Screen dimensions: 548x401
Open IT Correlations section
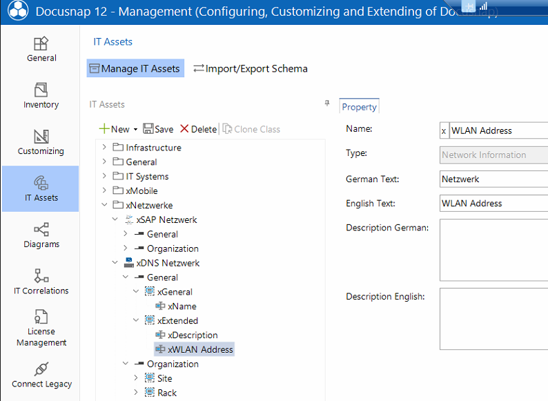tap(41, 282)
